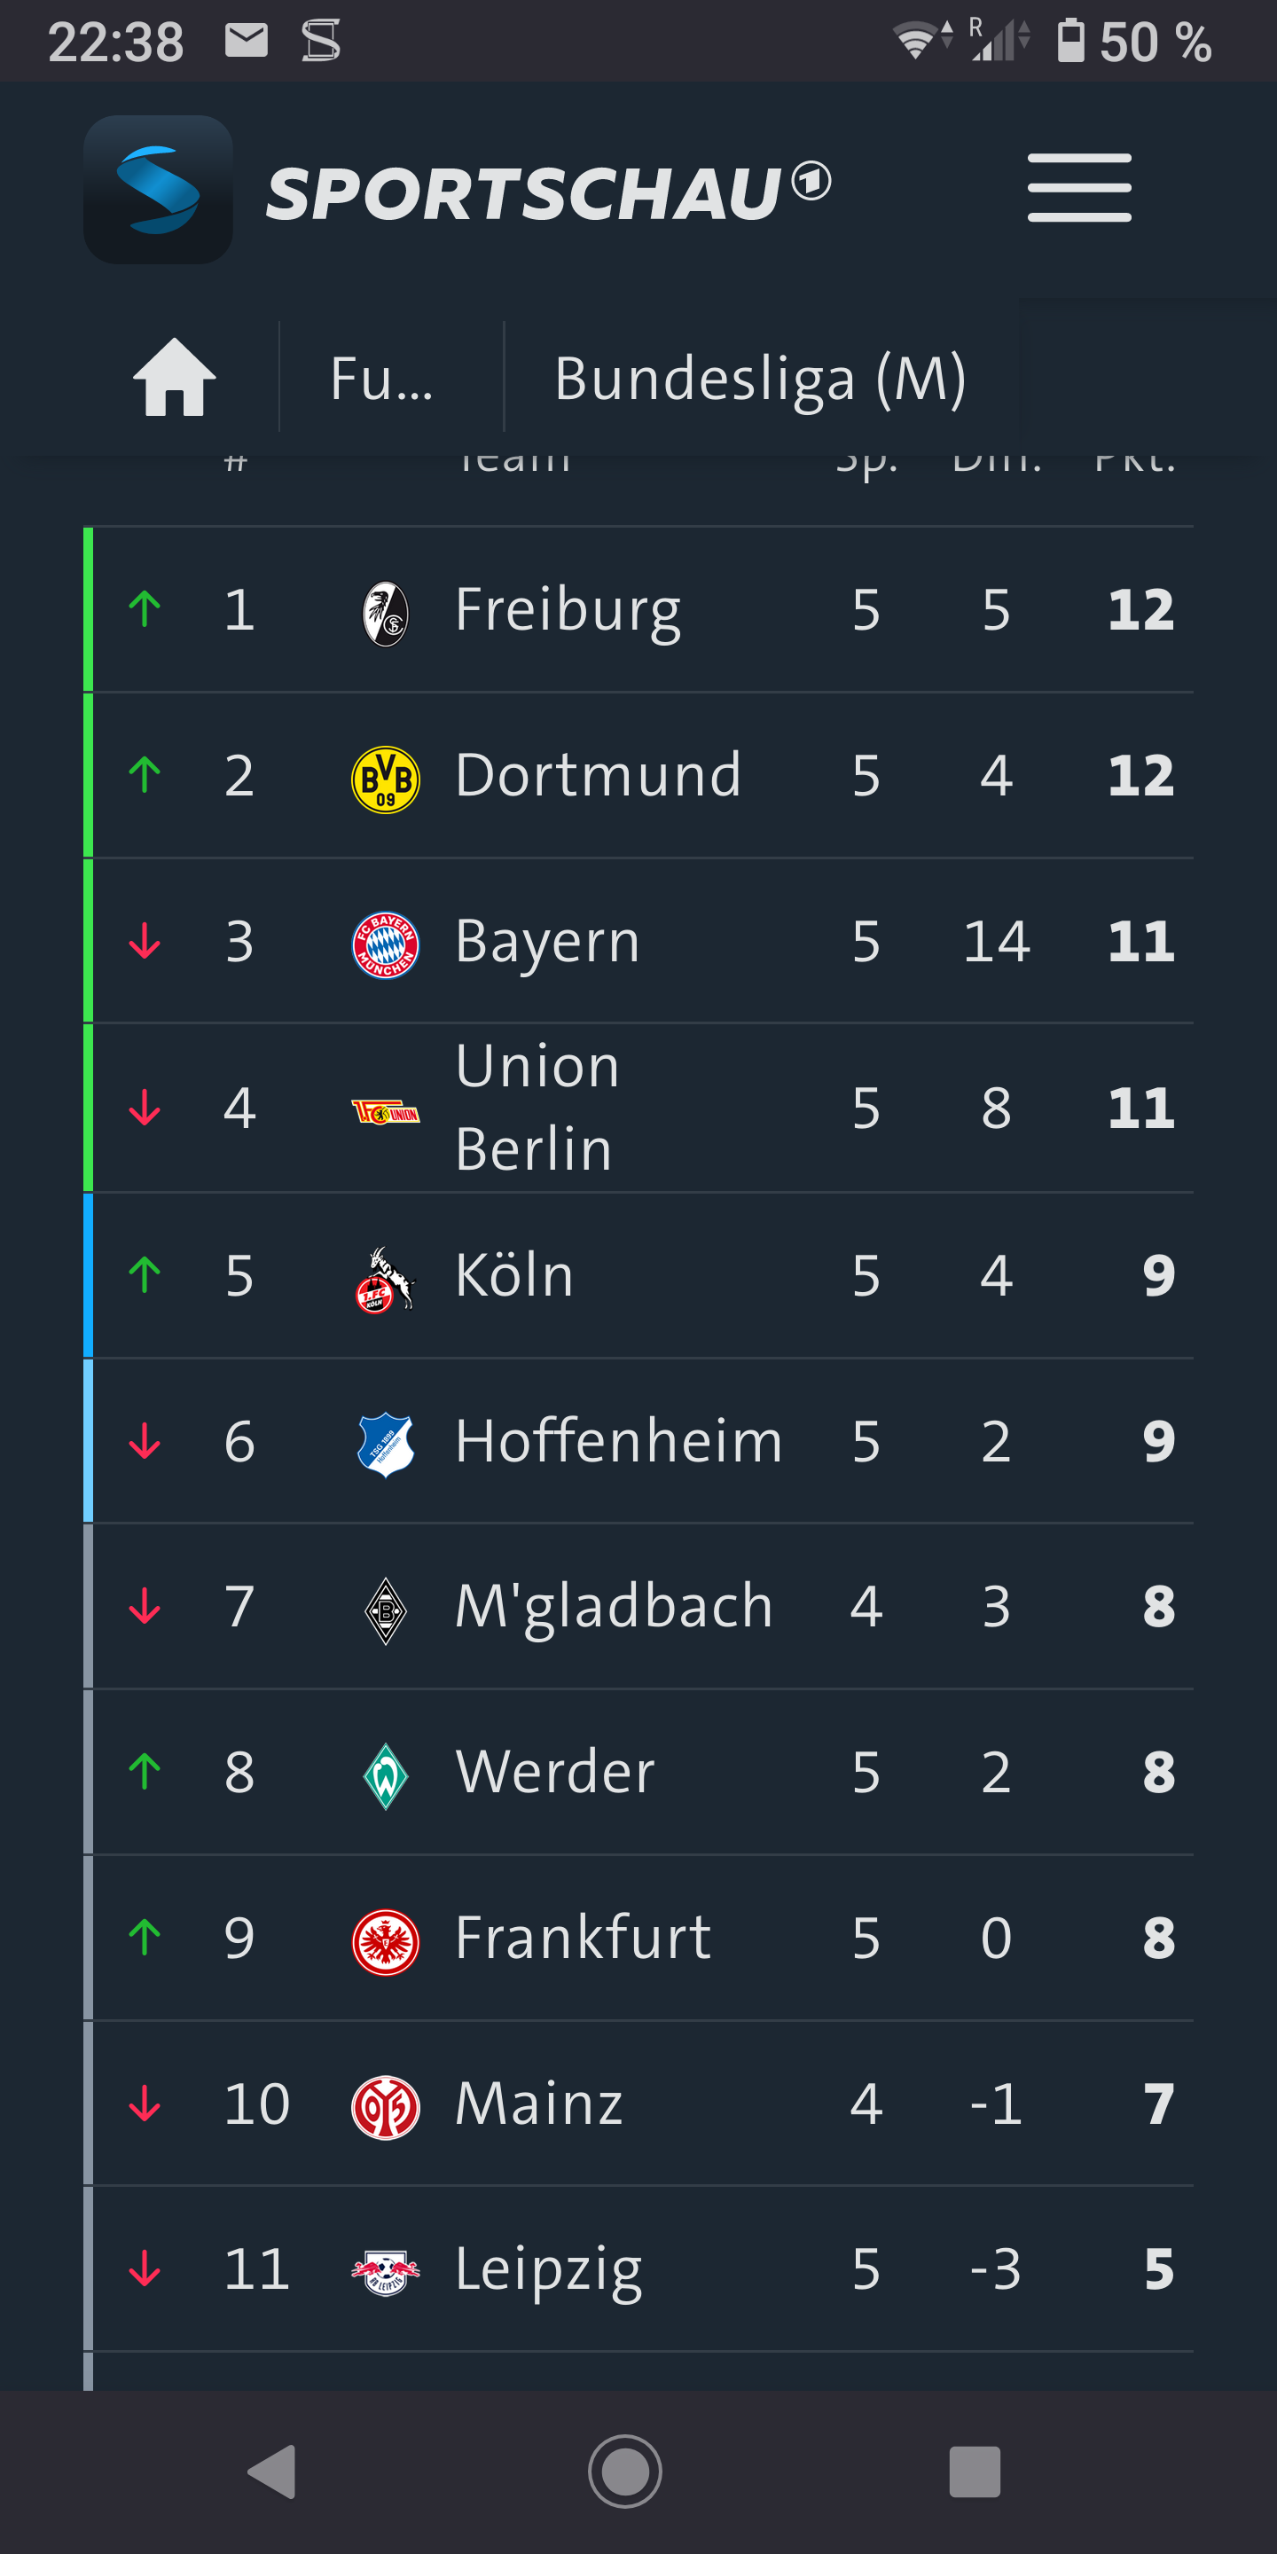Tap the SPORTSCHAU wordmark
This screenshot has height=2554, width=1277.
pyautogui.click(x=548, y=191)
